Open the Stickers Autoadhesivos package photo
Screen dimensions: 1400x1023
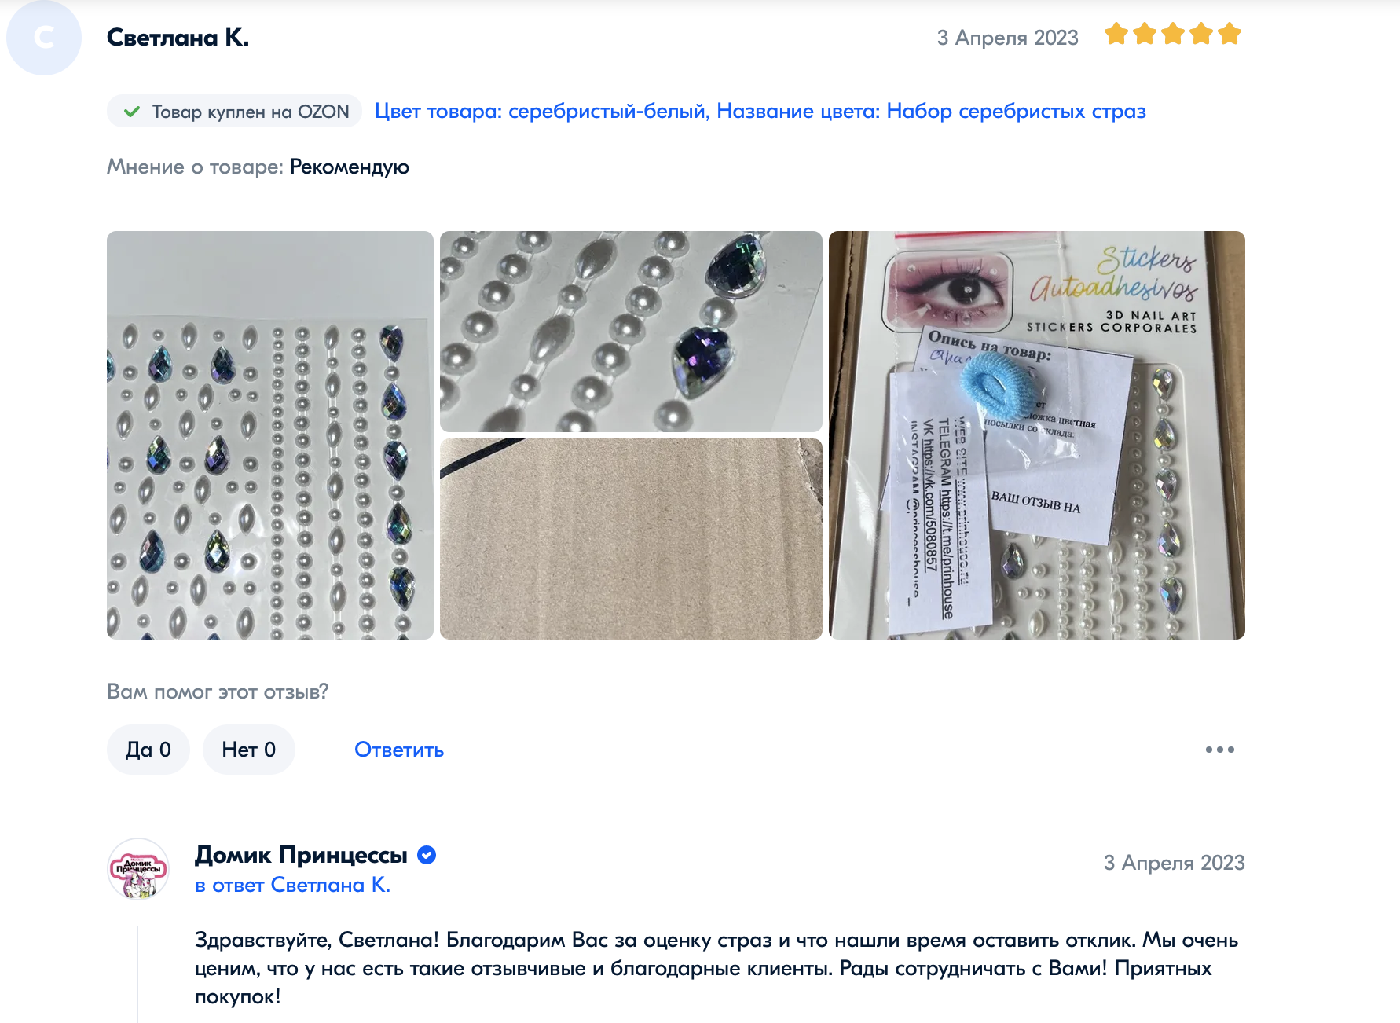click(x=1037, y=435)
